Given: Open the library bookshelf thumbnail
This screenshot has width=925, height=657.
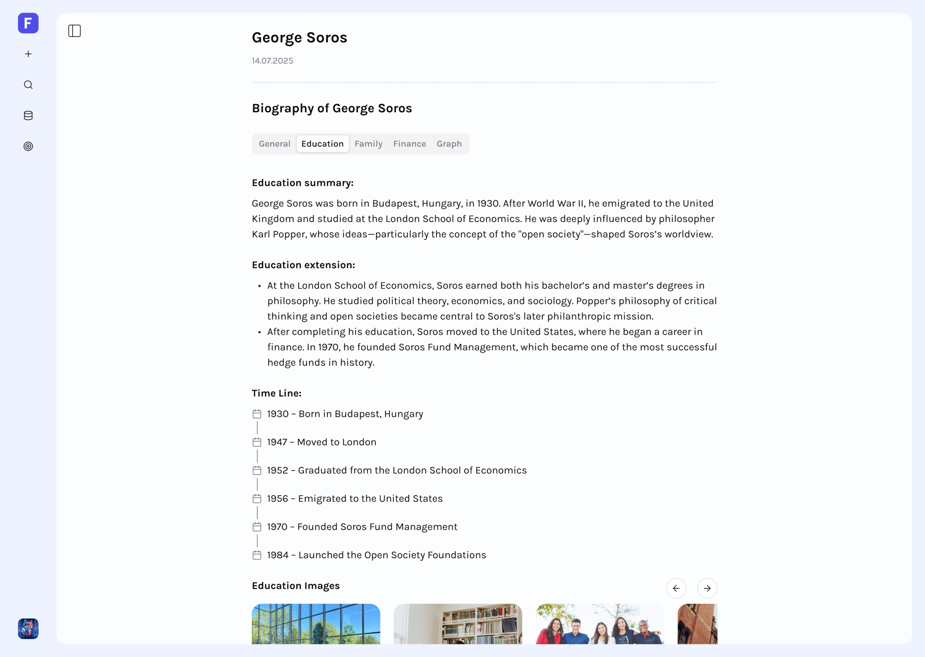Looking at the screenshot, I should tap(457, 623).
